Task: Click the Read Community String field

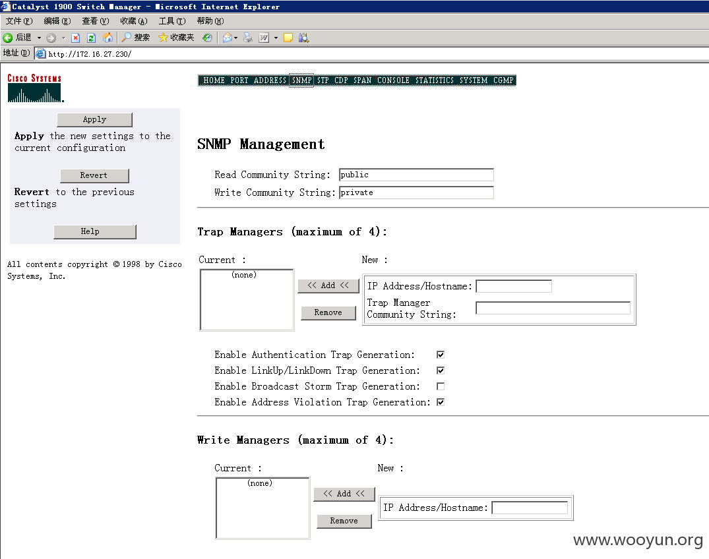Action: coord(416,175)
